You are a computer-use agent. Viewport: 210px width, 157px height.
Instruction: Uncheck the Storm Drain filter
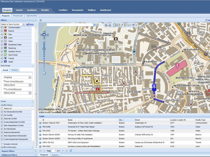[2, 55]
